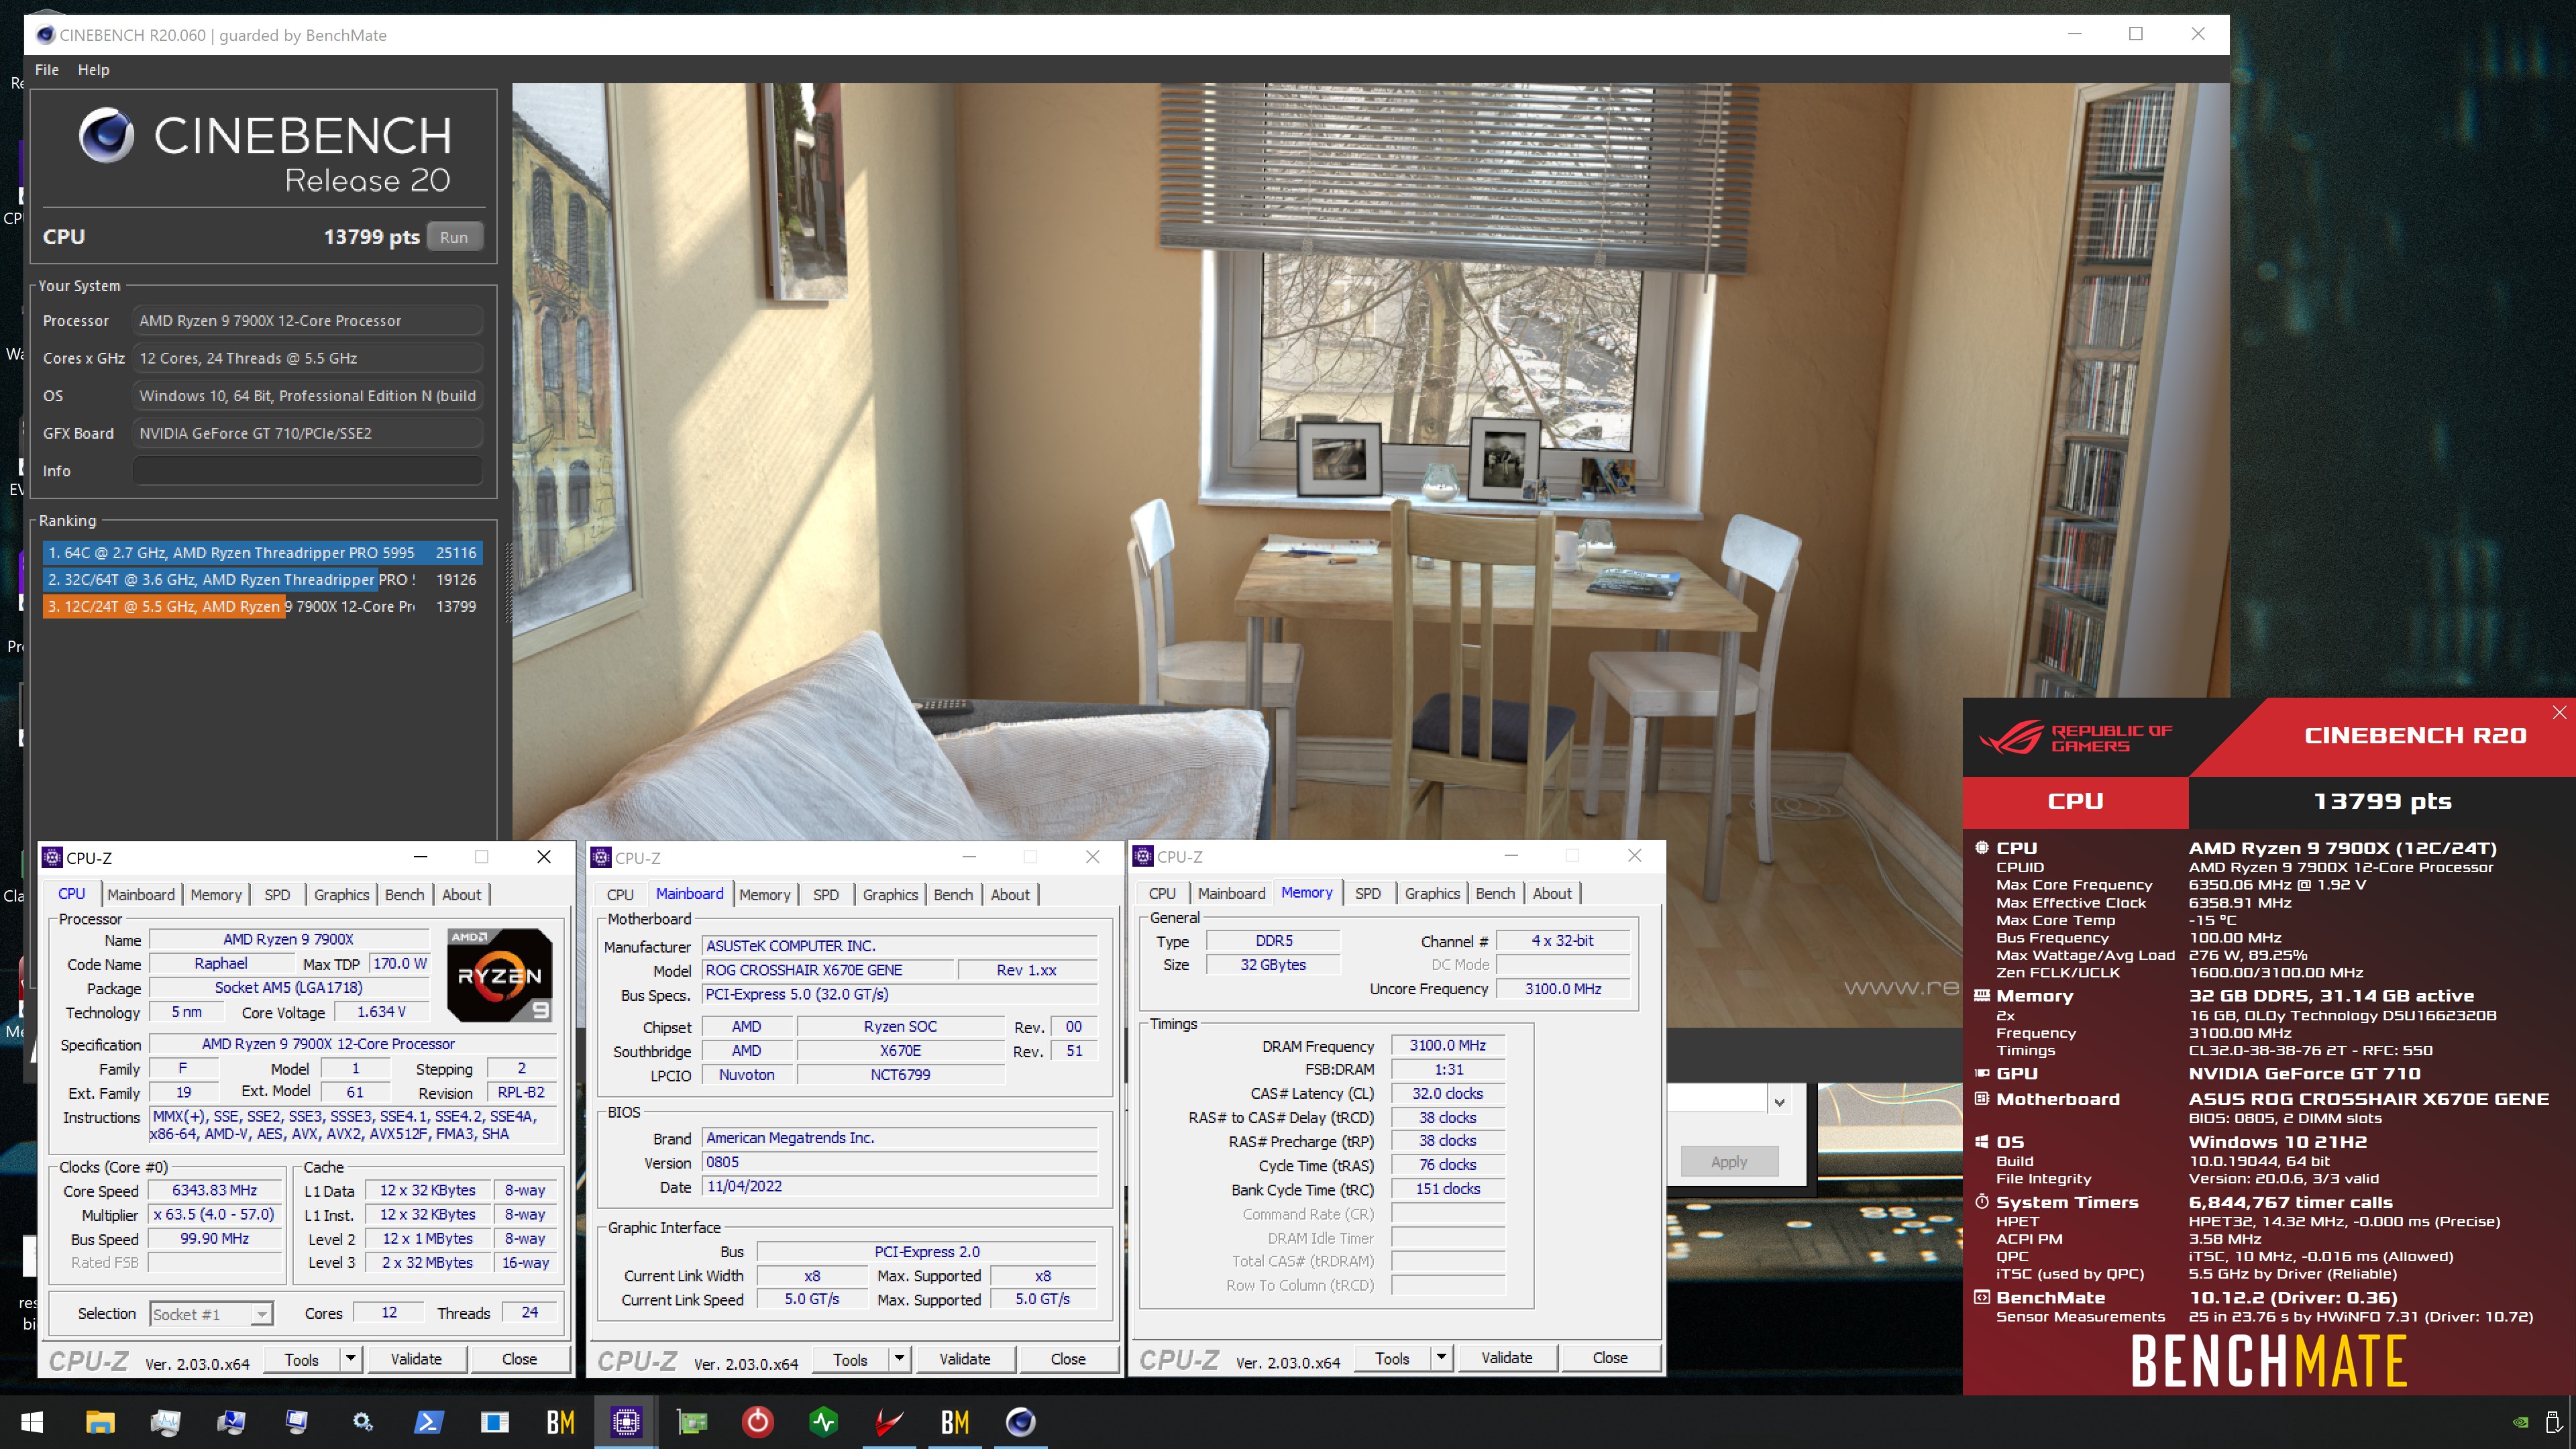Image resolution: width=2576 pixels, height=1449 pixels.
Task: Switch to CPU tab in the Memory CPU-Z window
Action: (1162, 893)
